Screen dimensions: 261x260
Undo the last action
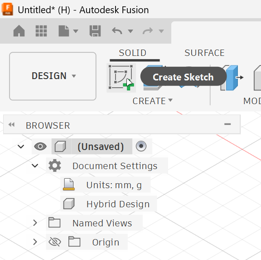(117, 31)
